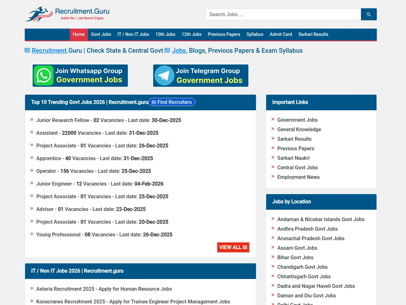This screenshot has width=406, height=305.
Task: Click newspaper icon before Jobs heading link
Action: click(167, 50)
